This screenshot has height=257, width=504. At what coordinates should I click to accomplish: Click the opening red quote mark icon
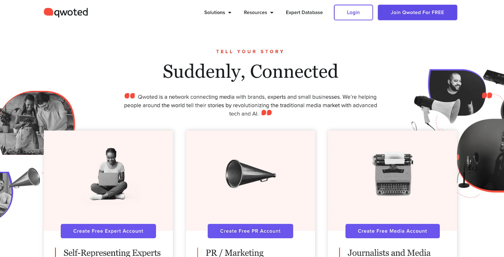click(x=129, y=96)
